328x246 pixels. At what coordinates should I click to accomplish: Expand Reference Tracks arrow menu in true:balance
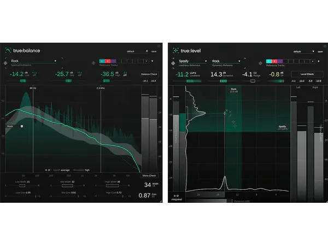click(x=153, y=61)
